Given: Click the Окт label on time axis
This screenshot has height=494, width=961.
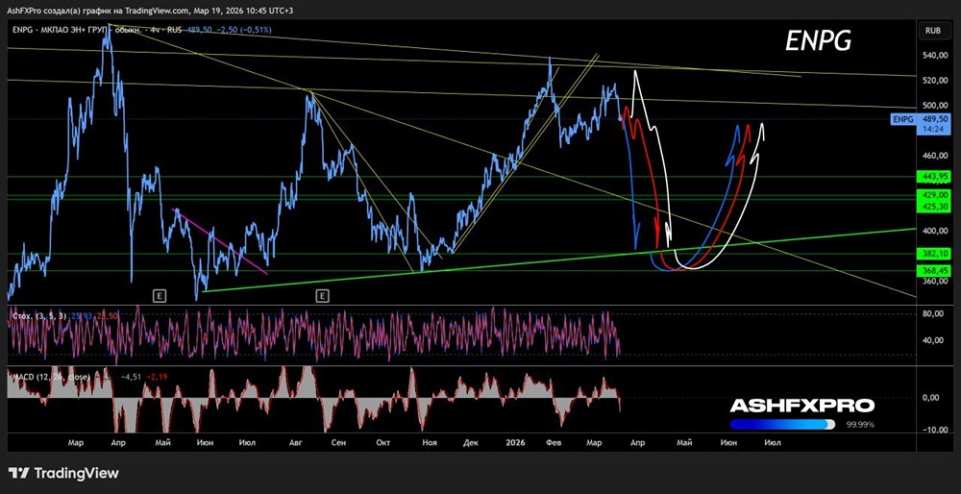Looking at the screenshot, I should pyautogui.click(x=383, y=442).
